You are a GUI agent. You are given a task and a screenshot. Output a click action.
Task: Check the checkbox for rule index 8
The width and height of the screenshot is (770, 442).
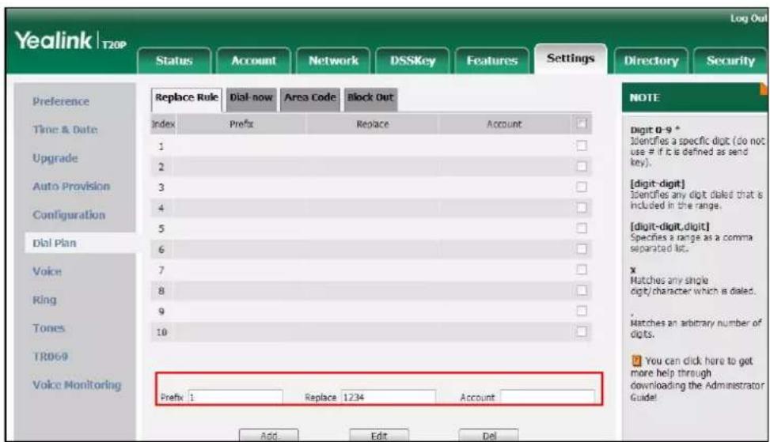tap(582, 290)
